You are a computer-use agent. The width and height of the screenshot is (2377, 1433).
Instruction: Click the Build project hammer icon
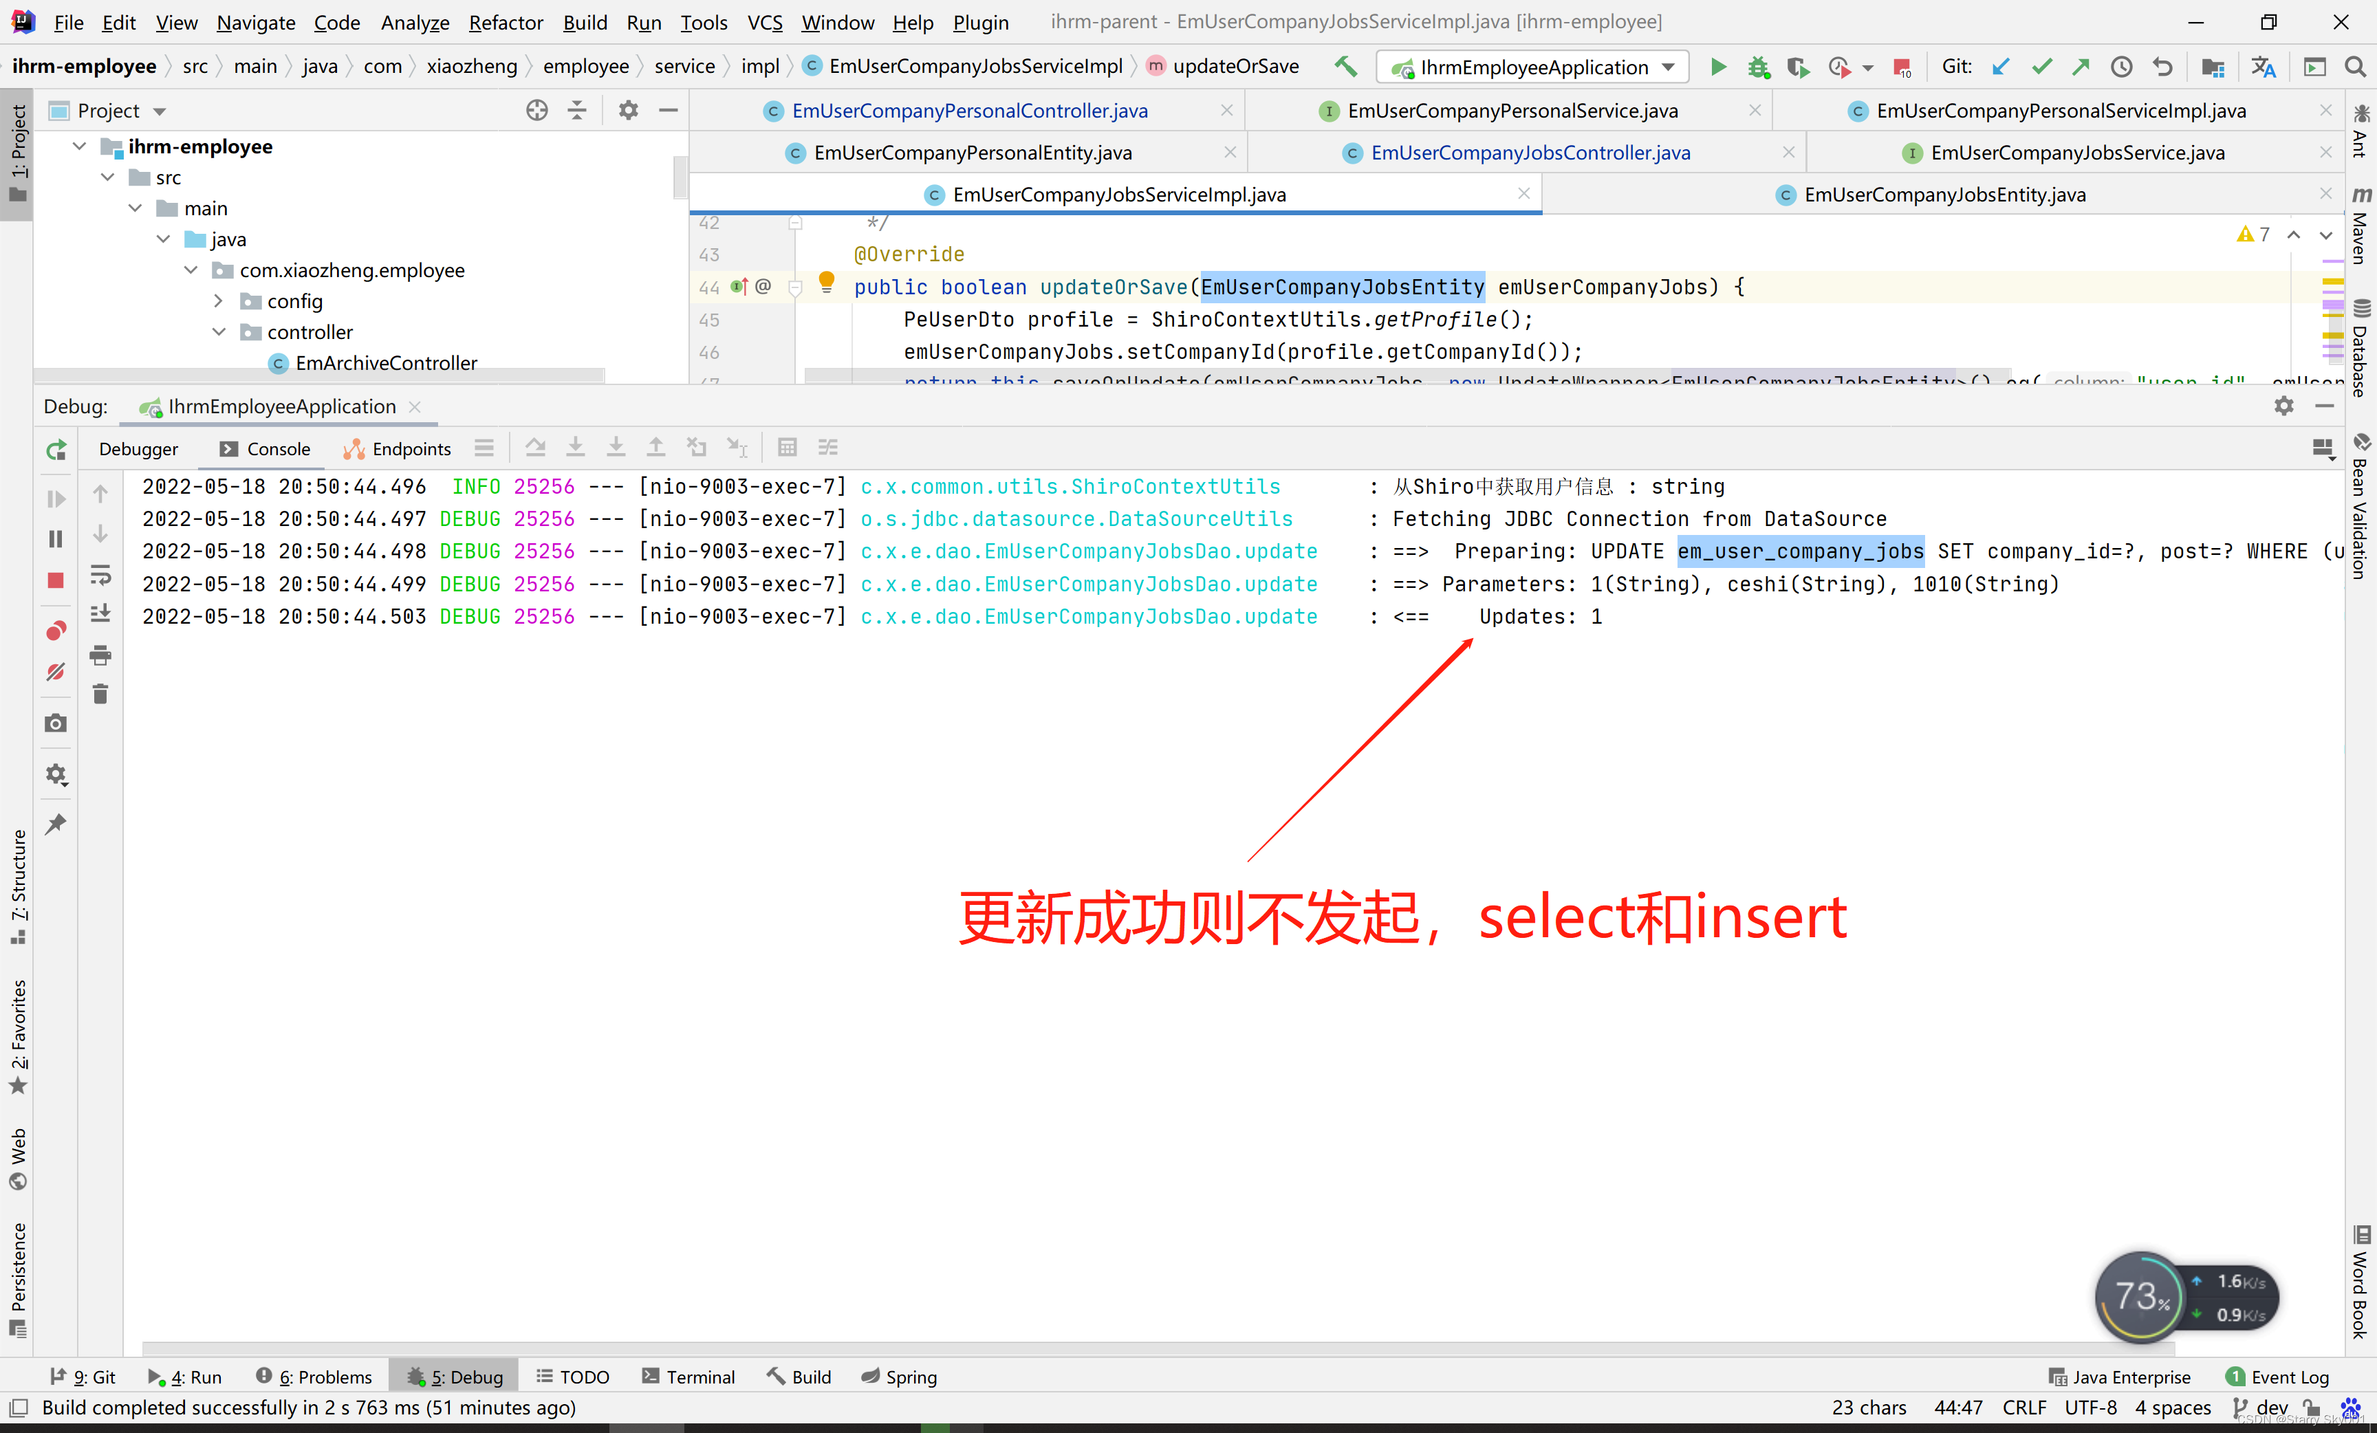[x=1346, y=67]
